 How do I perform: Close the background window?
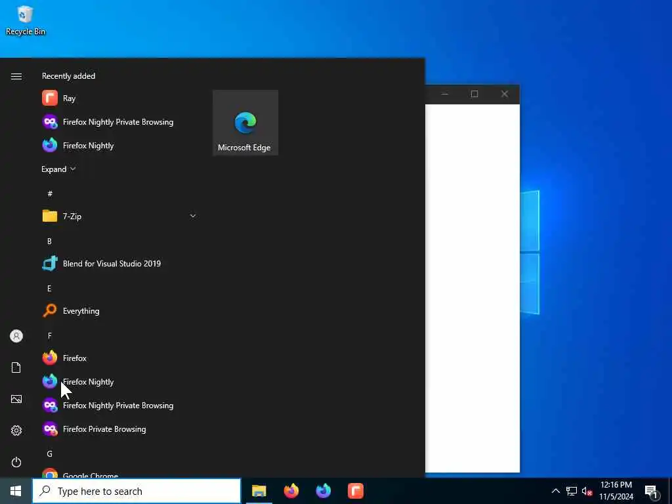coord(505,94)
